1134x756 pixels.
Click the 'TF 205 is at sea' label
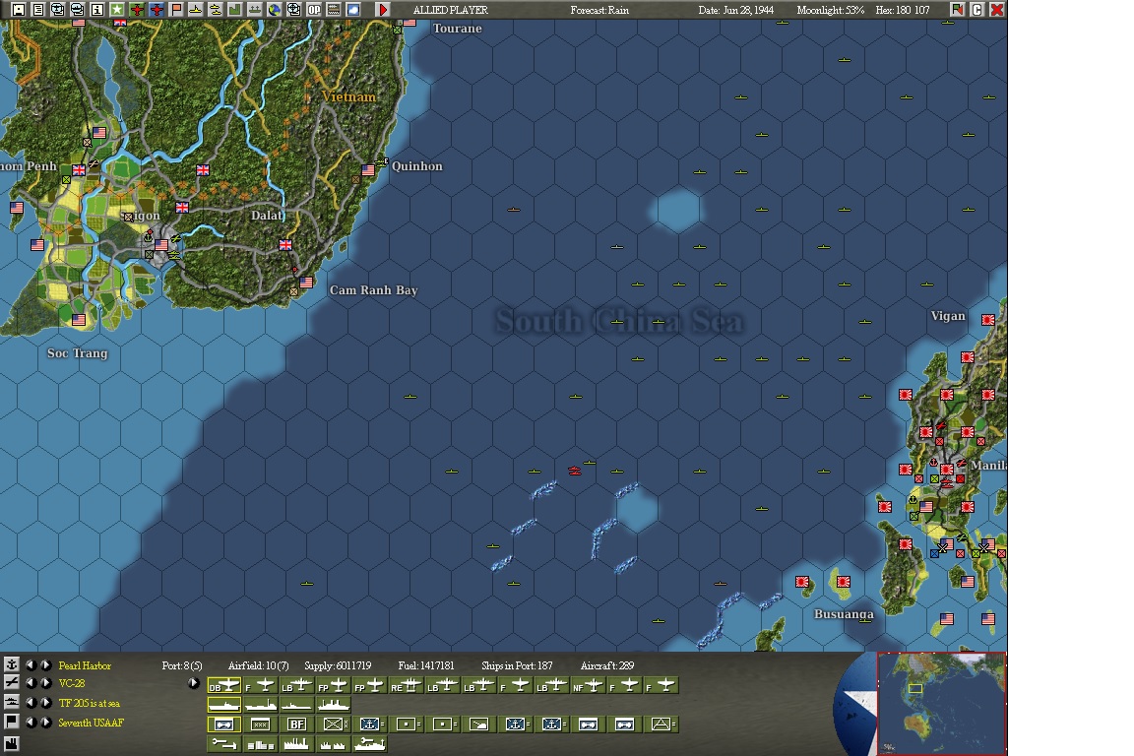coord(89,703)
